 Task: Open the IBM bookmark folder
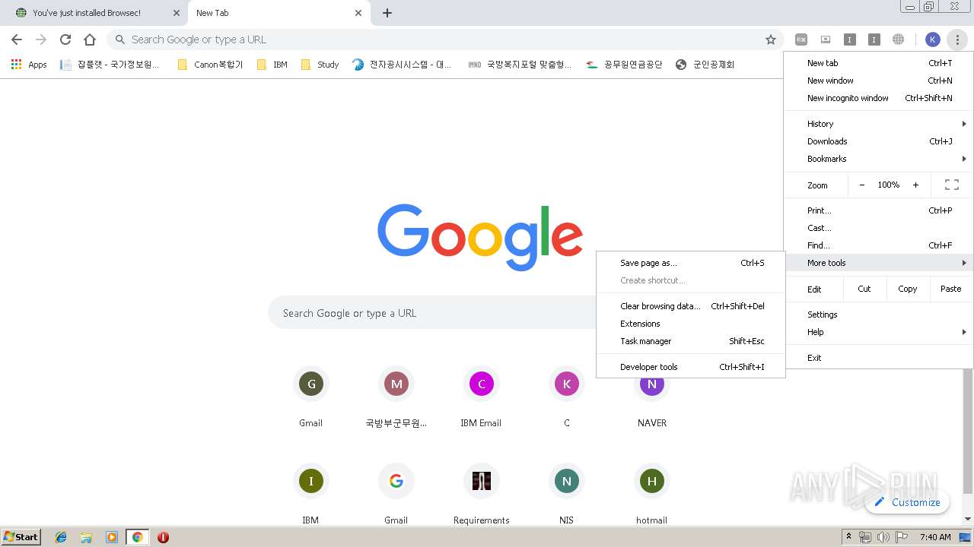(x=272, y=65)
